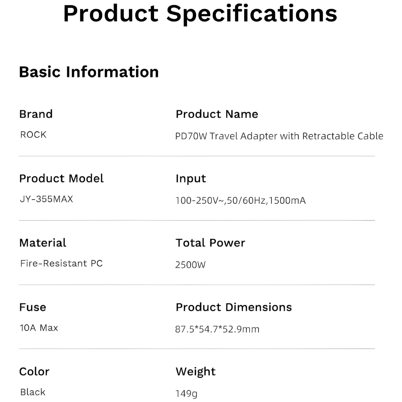The height and width of the screenshot is (402, 402).
Task: Select the 100-250V input rating text
Action: 240,200
